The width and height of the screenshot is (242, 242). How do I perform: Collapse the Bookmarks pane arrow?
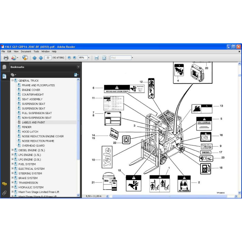[78, 67]
